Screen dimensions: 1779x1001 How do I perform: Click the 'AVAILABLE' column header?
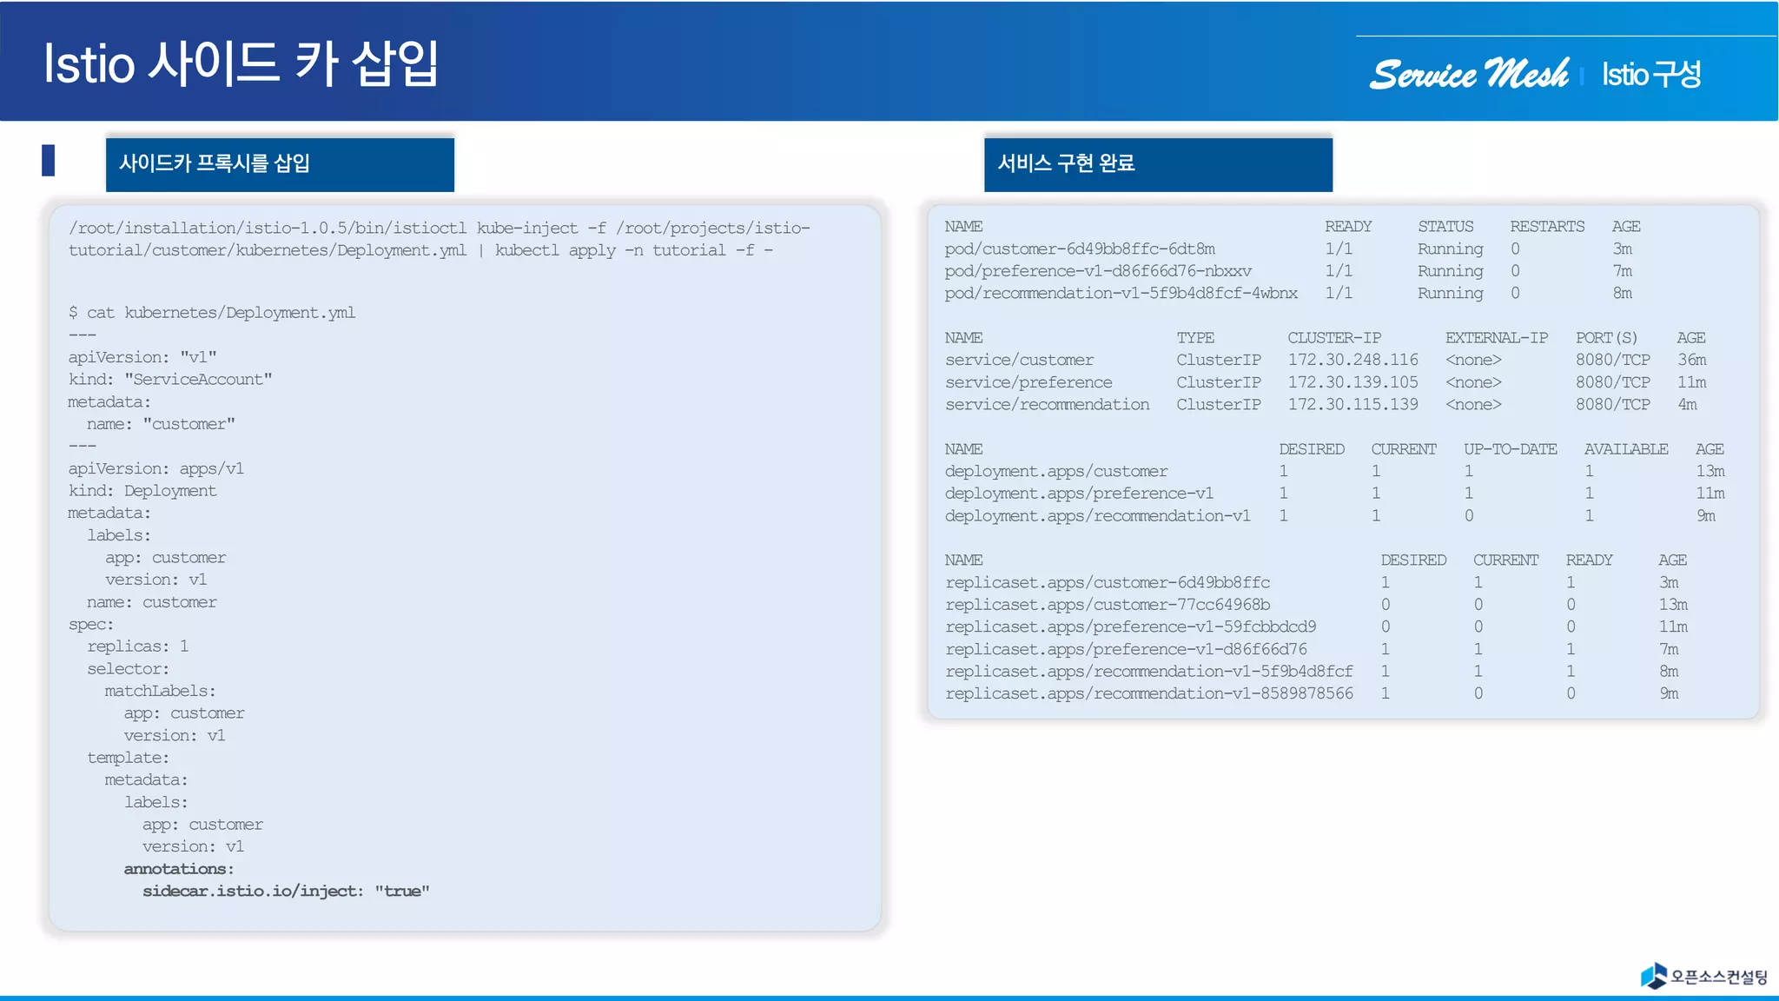tap(1626, 448)
